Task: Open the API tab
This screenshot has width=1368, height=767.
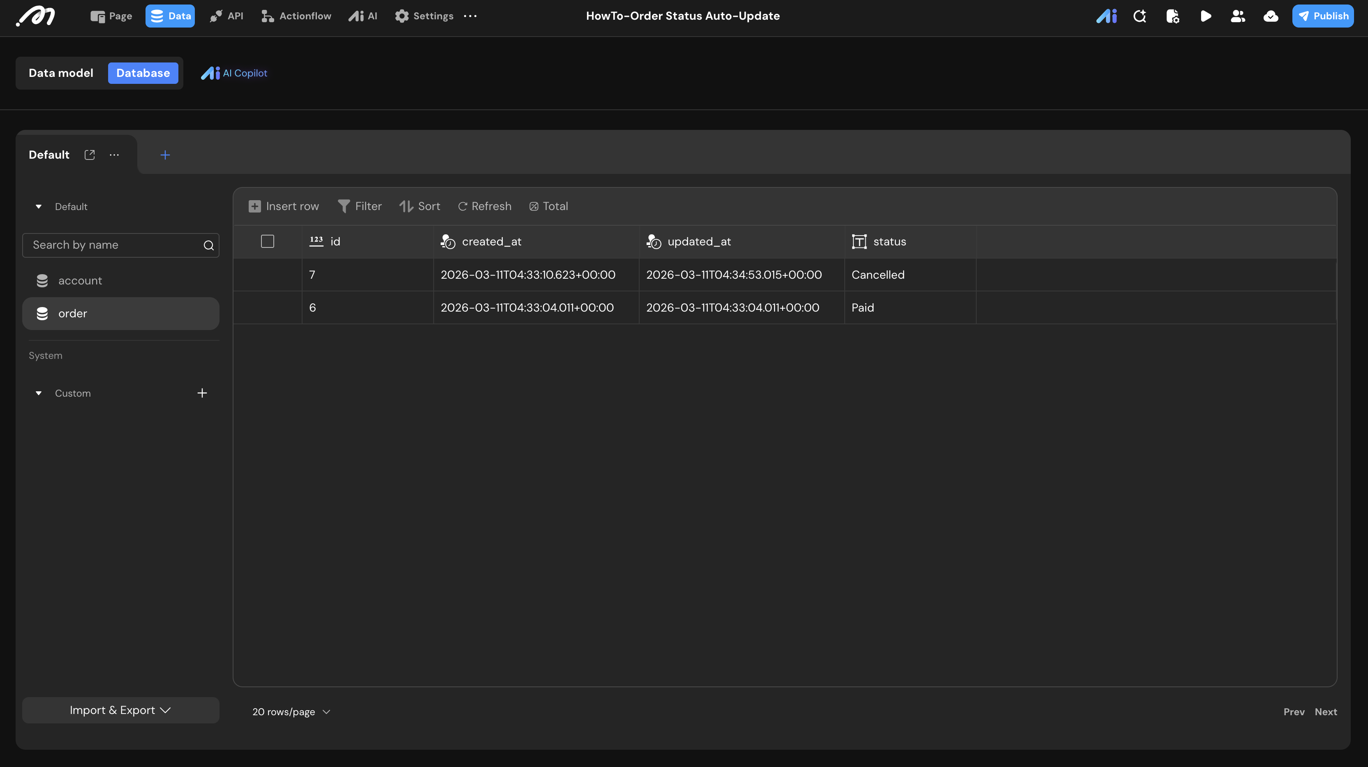Action: tap(226, 16)
